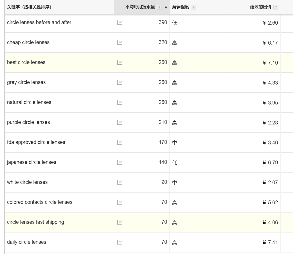293x254 pixels.
Task: Select keyword 'natural circle lenses'
Action: click(x=29, y=102)
